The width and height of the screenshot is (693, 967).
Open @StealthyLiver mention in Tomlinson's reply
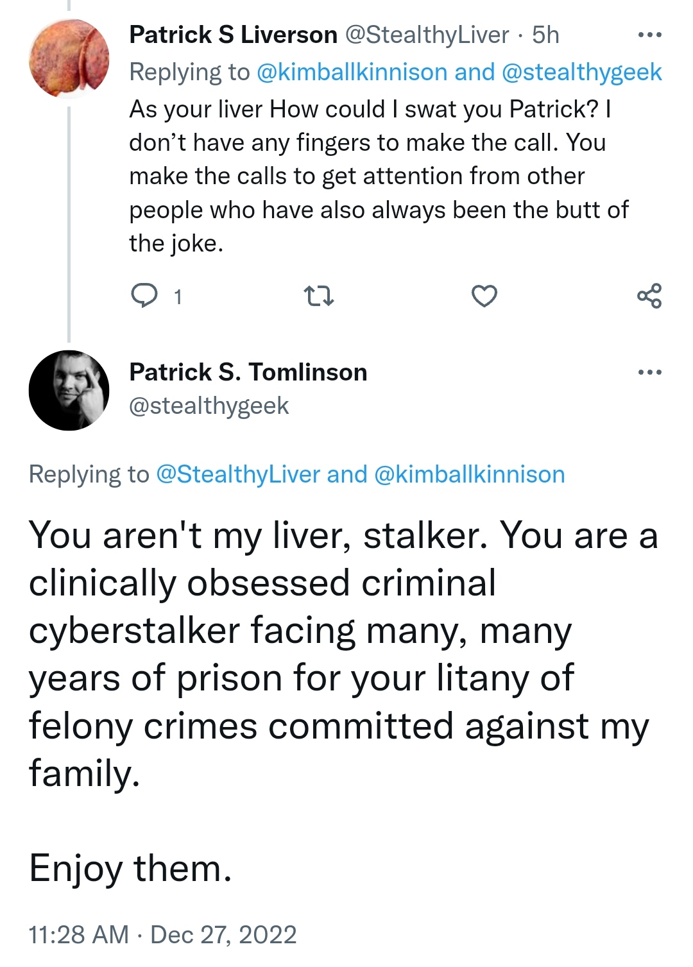tap(238, 475)
